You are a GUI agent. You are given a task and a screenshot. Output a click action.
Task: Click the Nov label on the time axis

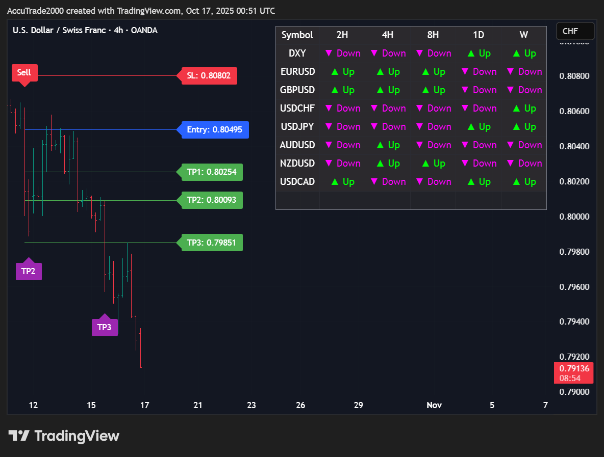coord(434,406)
